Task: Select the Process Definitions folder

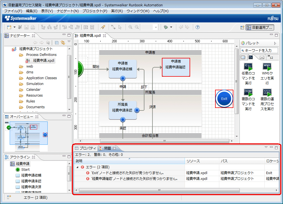Action: [41, 55]
